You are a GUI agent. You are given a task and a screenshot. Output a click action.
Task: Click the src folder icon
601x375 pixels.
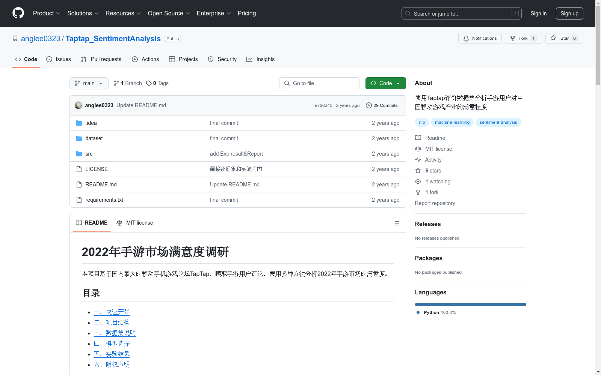tap(79, 154)
